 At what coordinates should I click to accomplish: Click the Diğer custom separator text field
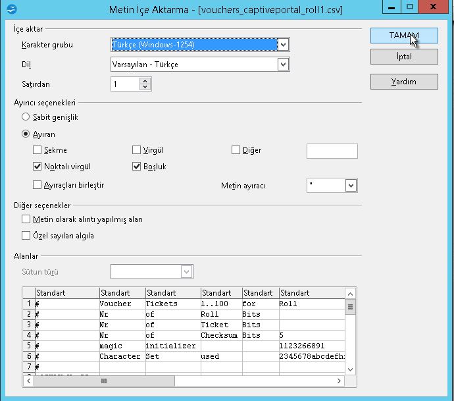coord(332,151)
